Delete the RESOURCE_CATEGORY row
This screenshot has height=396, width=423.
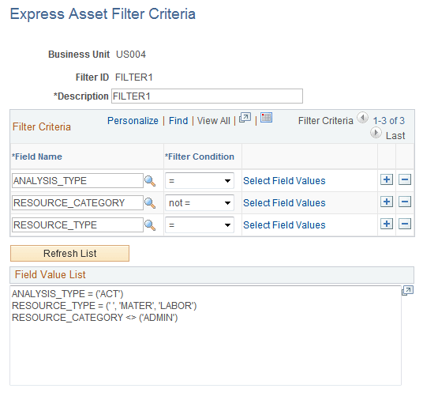tap(405, 202)
